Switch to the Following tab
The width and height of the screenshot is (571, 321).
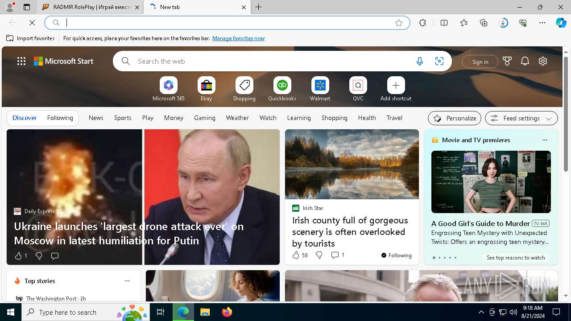point(60,118)
